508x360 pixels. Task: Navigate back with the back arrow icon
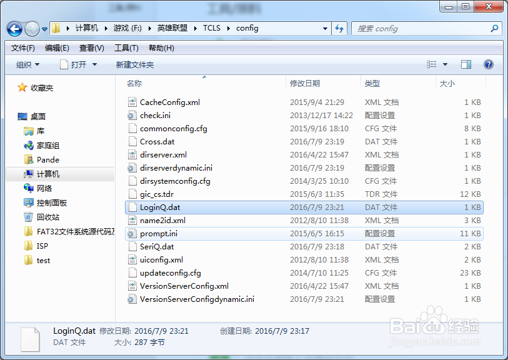(14, 28)
